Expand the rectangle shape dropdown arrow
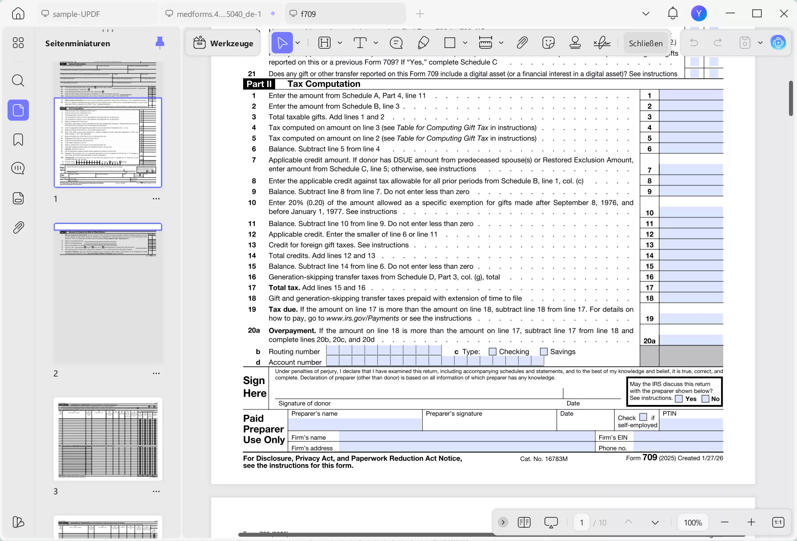 click(x=465, y=43)
